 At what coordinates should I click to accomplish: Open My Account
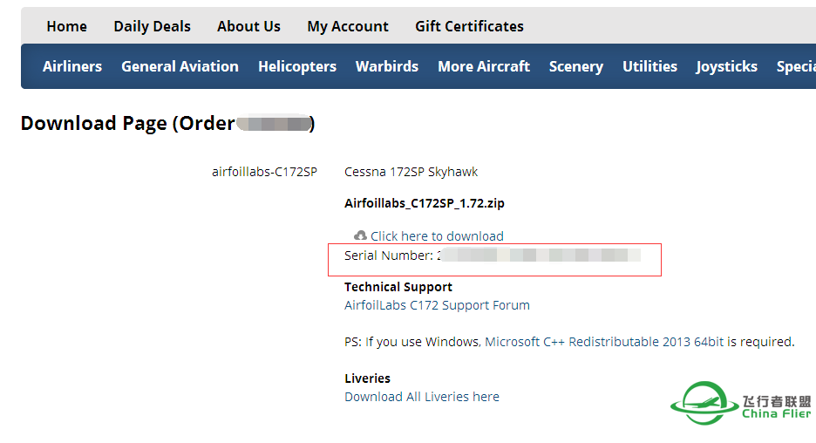click(x=348, y=26)
